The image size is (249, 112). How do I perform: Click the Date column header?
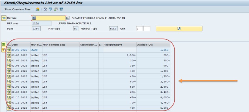[x=21, y=45]
